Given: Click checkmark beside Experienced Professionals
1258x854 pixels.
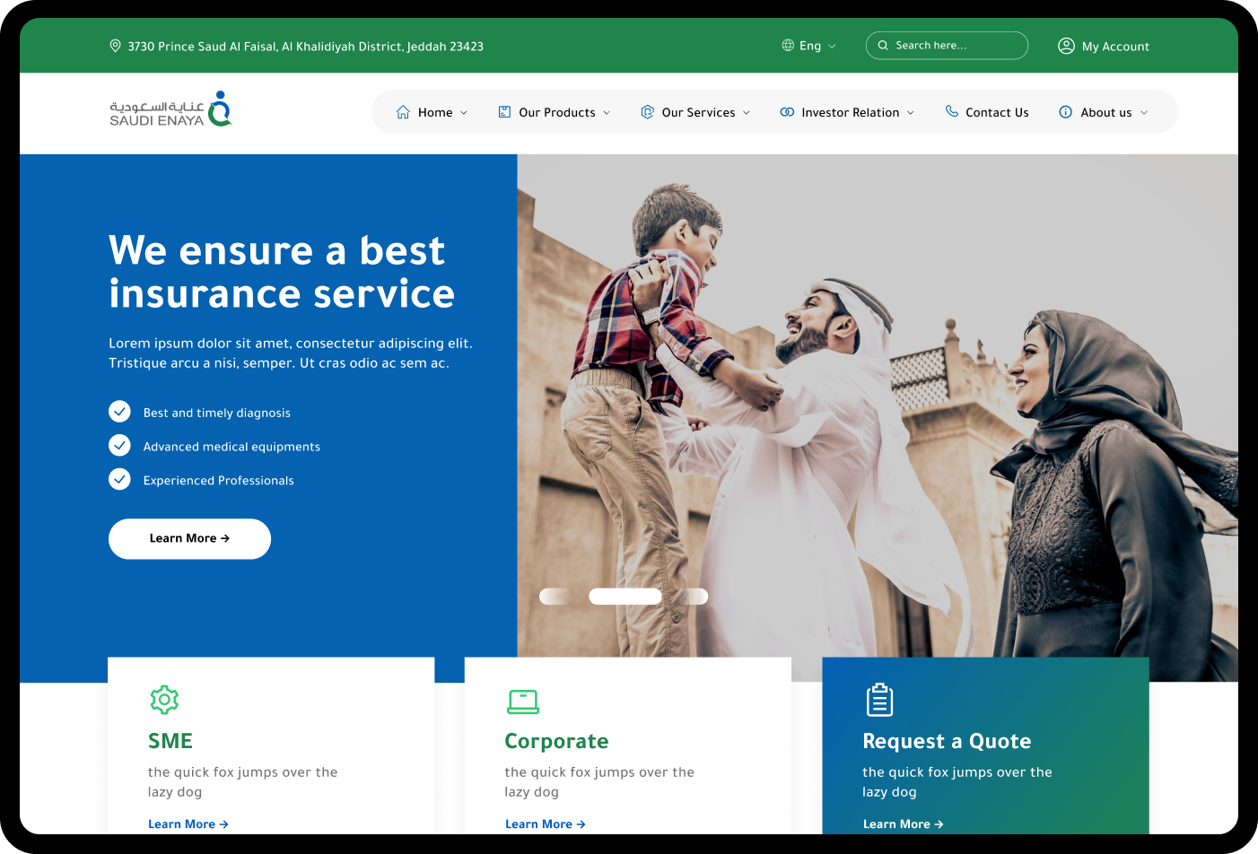Looking at the screenshot, I should (119, 479).
